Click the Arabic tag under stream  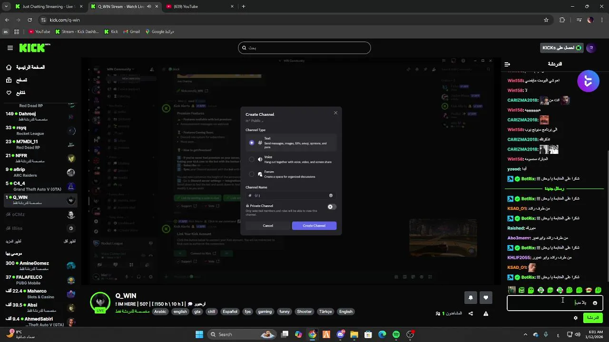pos(160,312)
